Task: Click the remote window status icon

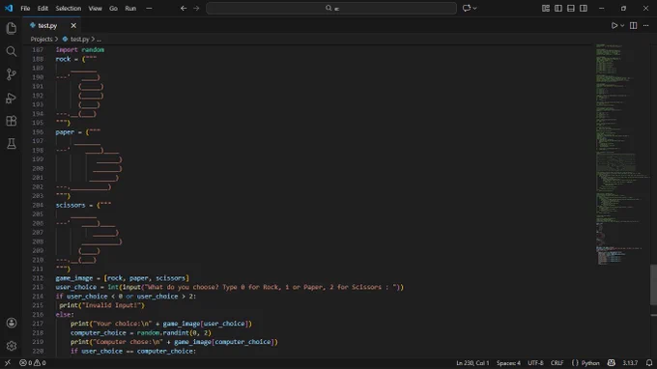Action: point(7,363)
